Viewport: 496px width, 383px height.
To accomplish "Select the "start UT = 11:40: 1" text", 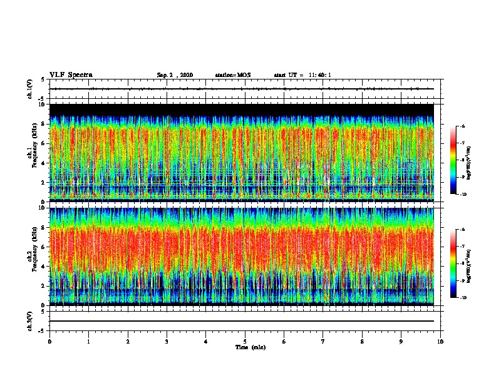I will click(x=302, y=75).
